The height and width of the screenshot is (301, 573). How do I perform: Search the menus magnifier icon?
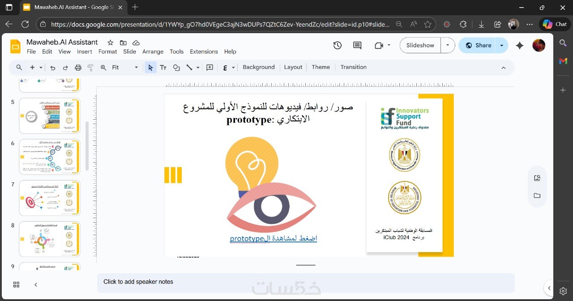tap(19, 67)
